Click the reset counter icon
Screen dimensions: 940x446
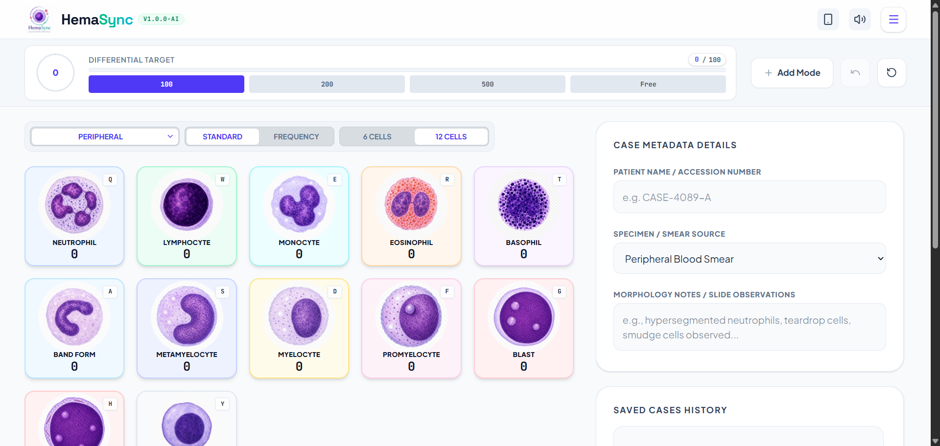[x=892, y=73]
